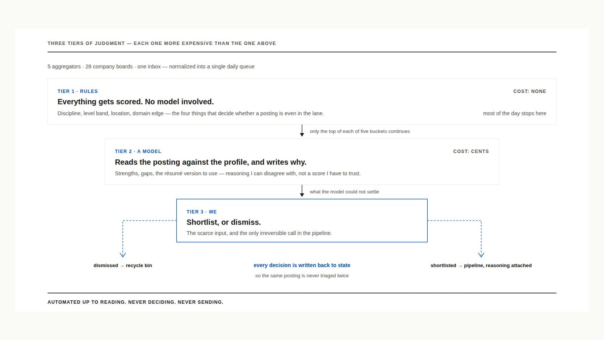
Task: Click heading 'Reads the posting against the profile'
Action: coord(211,162)
